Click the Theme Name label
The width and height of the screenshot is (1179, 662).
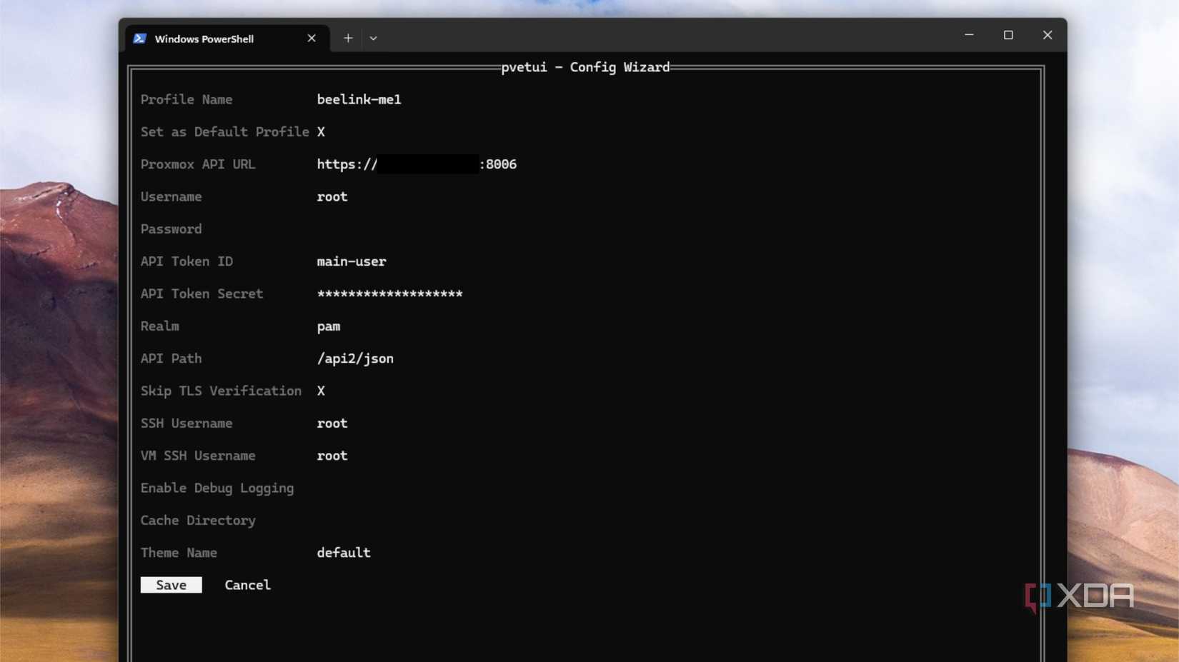[x=179, y=553]
